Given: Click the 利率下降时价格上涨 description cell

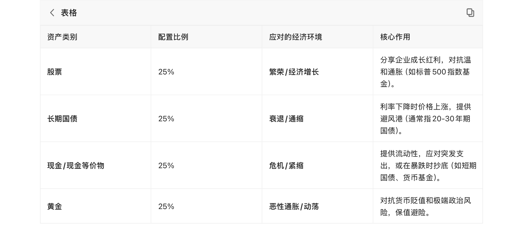Looking at the screenshot, I should [425, 119].
